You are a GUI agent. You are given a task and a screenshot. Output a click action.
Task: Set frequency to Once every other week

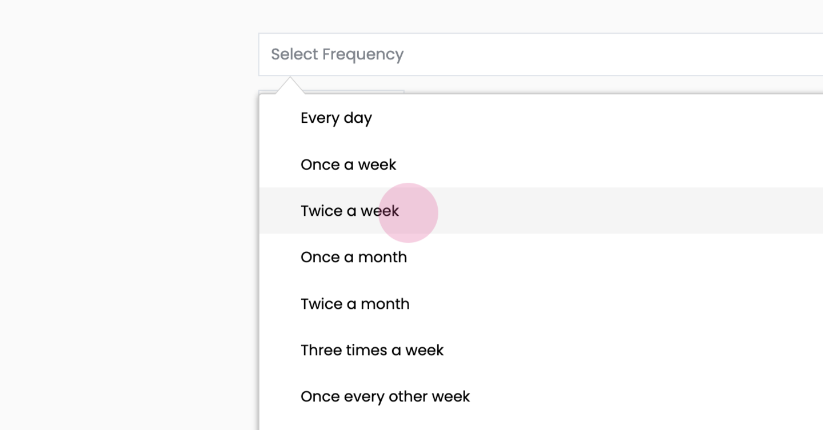[x=385, y=396]
